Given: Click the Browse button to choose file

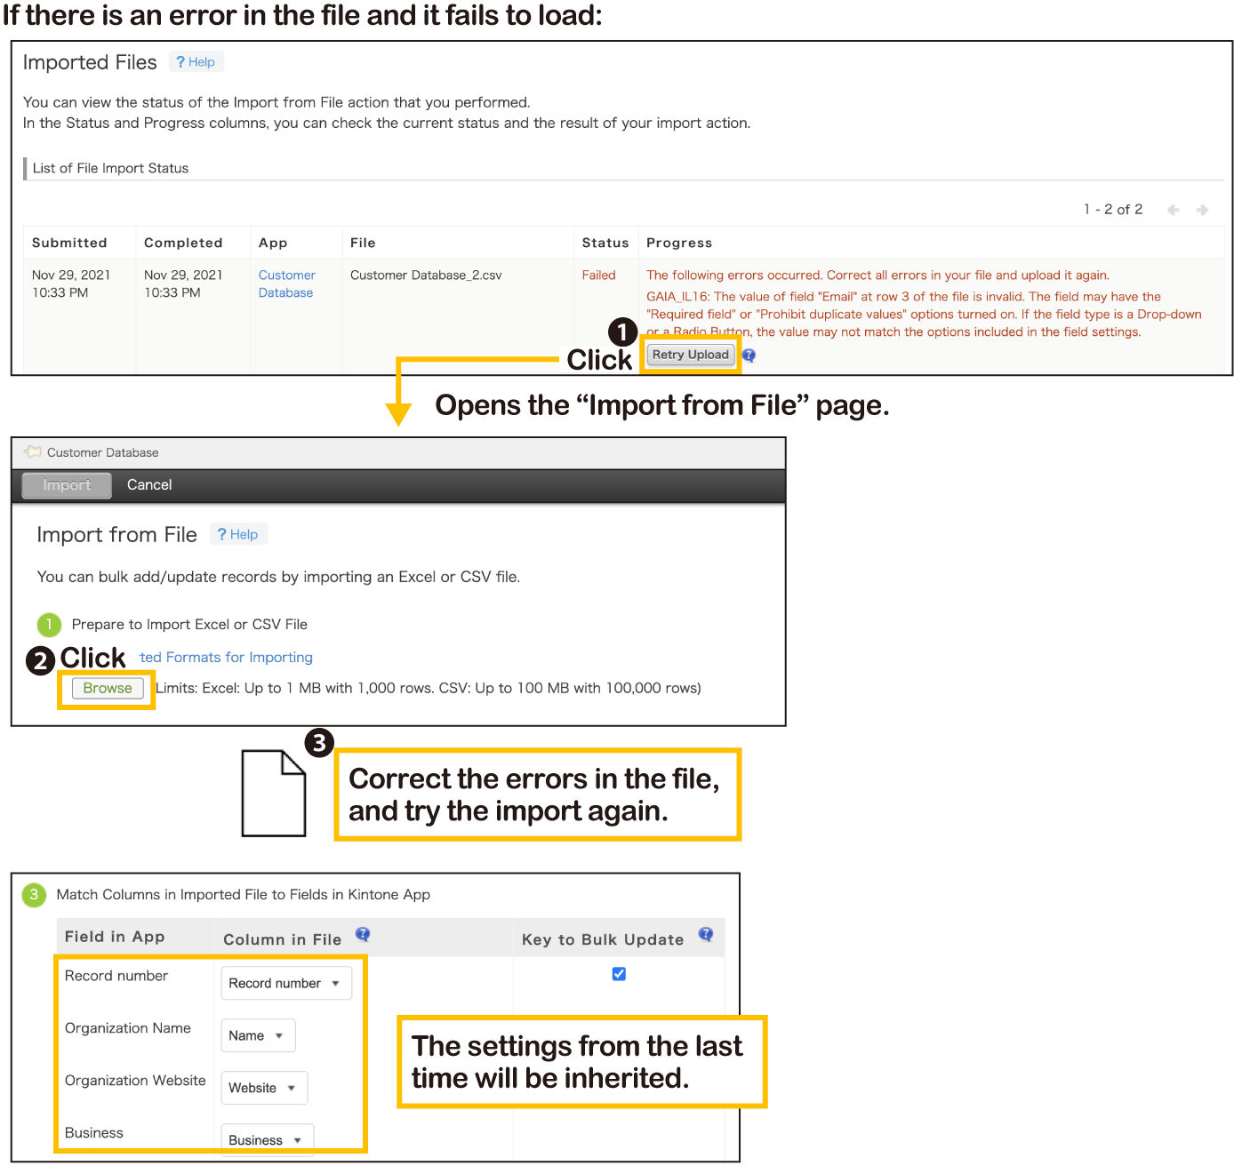Looking at the screenshot, I should tap(108, 688).
